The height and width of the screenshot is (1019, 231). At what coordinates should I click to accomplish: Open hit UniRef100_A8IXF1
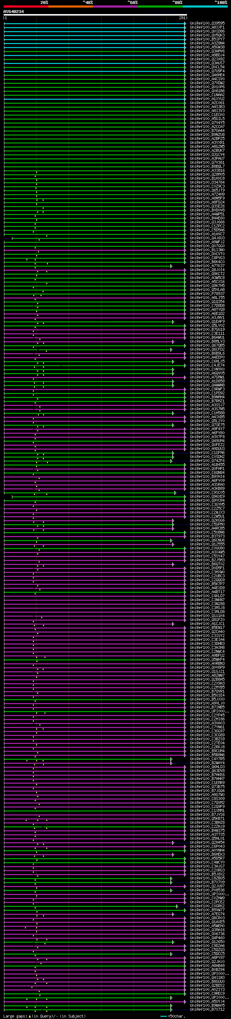point(207,27)
